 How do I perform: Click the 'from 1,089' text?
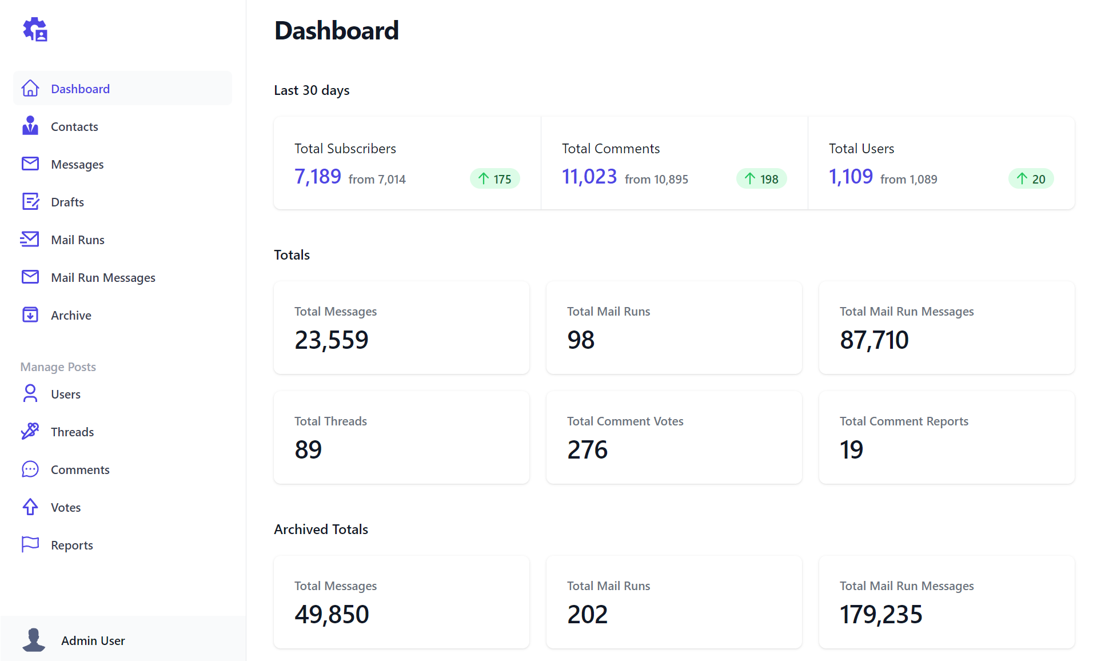(x=909, y=180)
